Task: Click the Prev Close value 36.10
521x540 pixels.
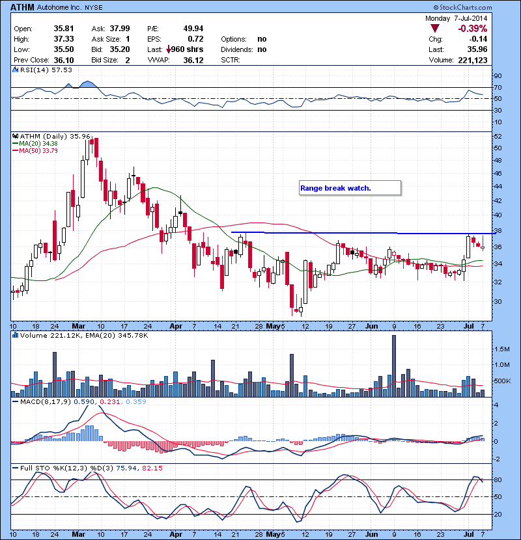Action: pyautogui.click(x=63, y=61)
